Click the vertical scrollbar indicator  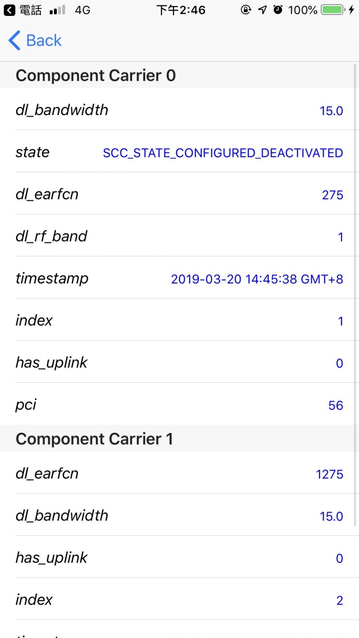356,294
